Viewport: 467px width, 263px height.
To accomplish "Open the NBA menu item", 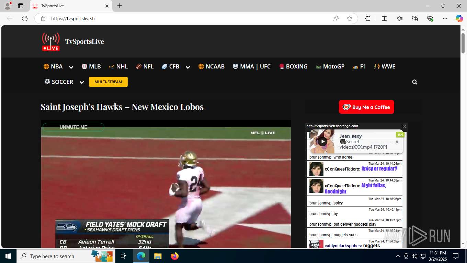I will click(53, 66).
